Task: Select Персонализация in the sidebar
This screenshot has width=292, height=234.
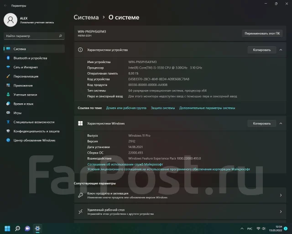Action: point(34,76)
